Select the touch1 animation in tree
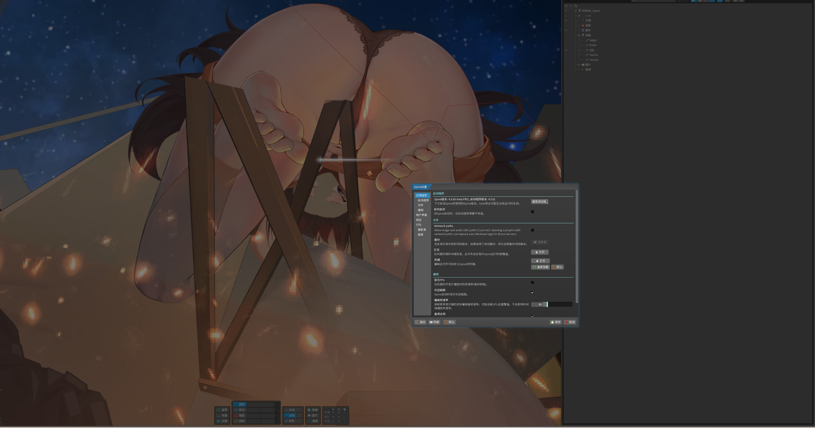Screen dimensions: 815x428 [593, 55]
